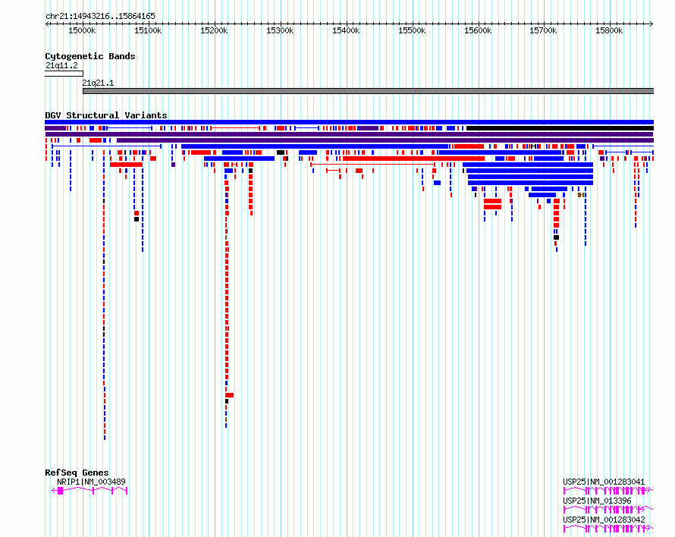Click the gene glyph under USP25|NM_013396

click(x=607, y=510)
